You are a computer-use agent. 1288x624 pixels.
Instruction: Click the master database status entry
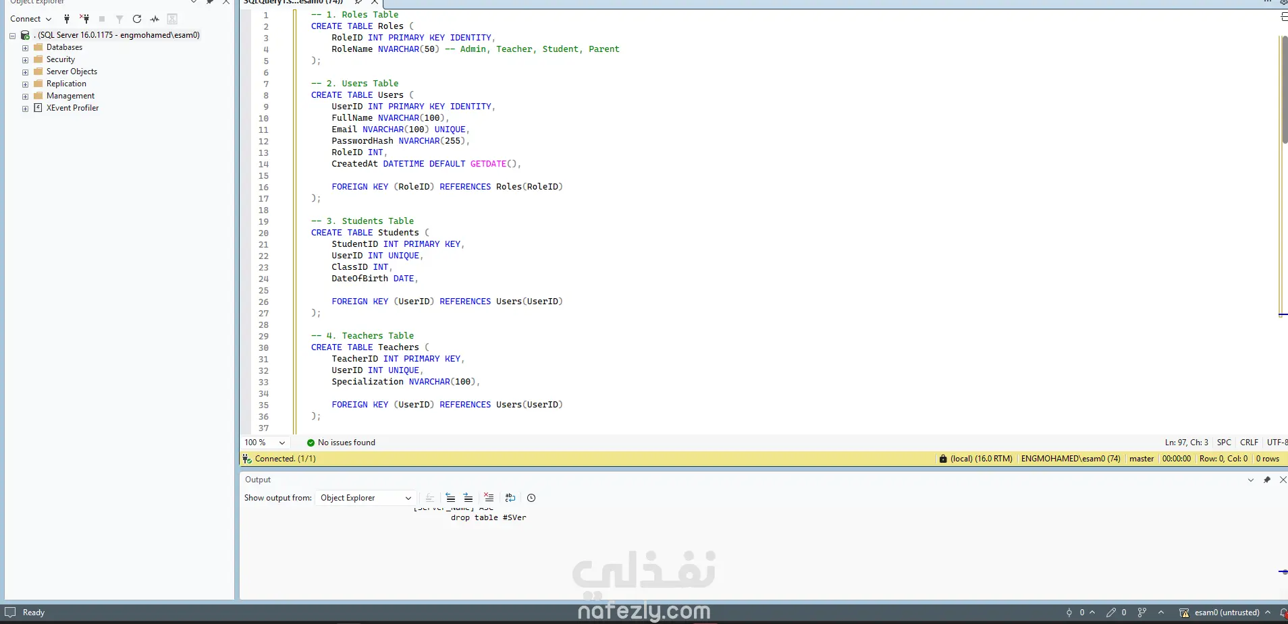(1142, 459)
